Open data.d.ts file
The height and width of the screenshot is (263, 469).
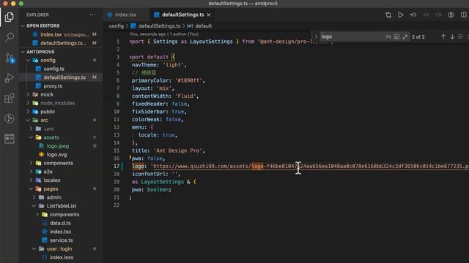(x=61, y=223)
